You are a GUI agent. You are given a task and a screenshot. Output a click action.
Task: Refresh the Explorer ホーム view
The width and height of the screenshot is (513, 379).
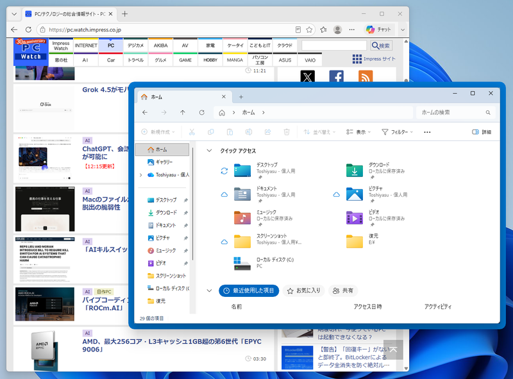pyautogui.click(x=202, y=113)
